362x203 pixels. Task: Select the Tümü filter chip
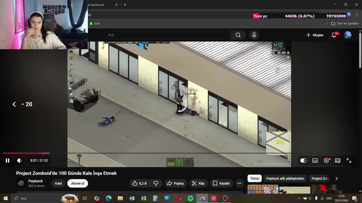tap(255, 178)
